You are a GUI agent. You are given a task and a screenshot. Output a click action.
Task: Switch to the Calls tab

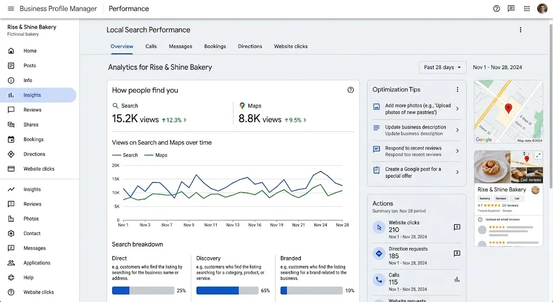coord(151,46)
